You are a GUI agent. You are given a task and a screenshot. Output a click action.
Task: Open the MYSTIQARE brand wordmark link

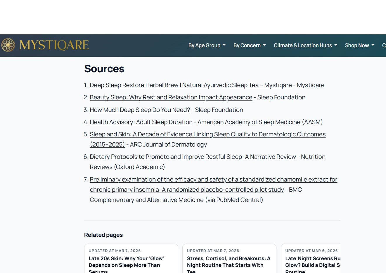pyautogui.click(x=54, y=45)
